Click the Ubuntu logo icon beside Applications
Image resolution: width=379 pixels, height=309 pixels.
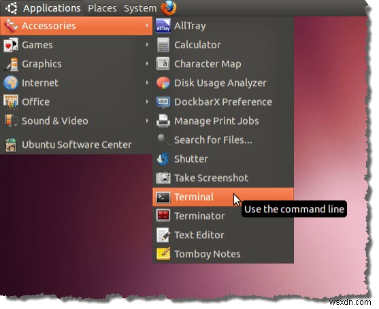coord(12,7)
